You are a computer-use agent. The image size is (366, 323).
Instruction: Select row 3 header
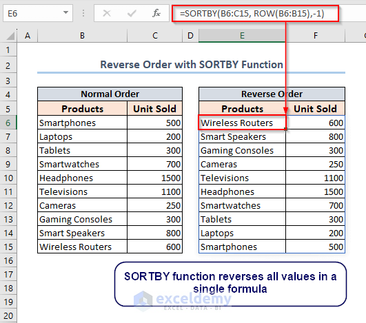coord(8,81)
